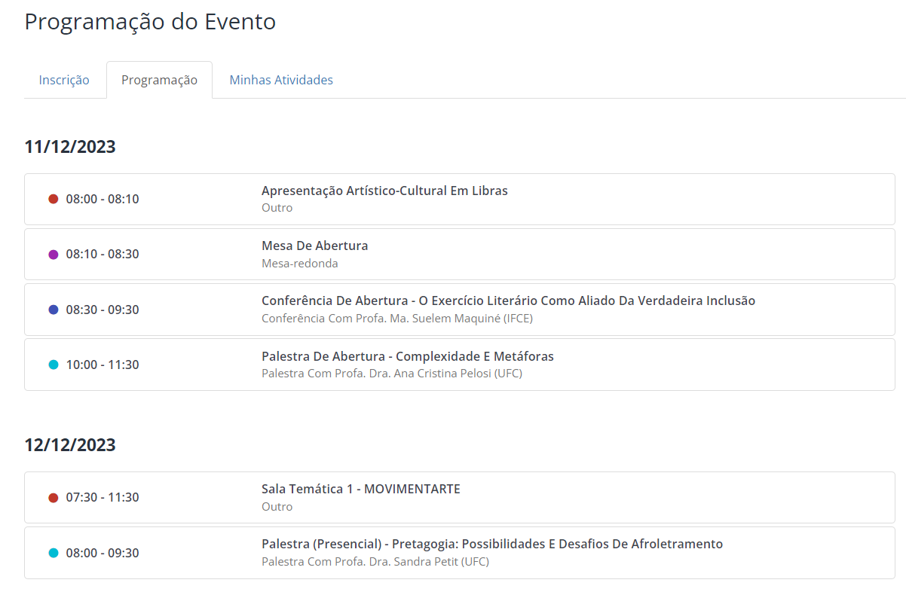Switch to the Inscrição tab
Image resolution: width=906 pixels, height=595 pixels.
[x=64, y=80]
